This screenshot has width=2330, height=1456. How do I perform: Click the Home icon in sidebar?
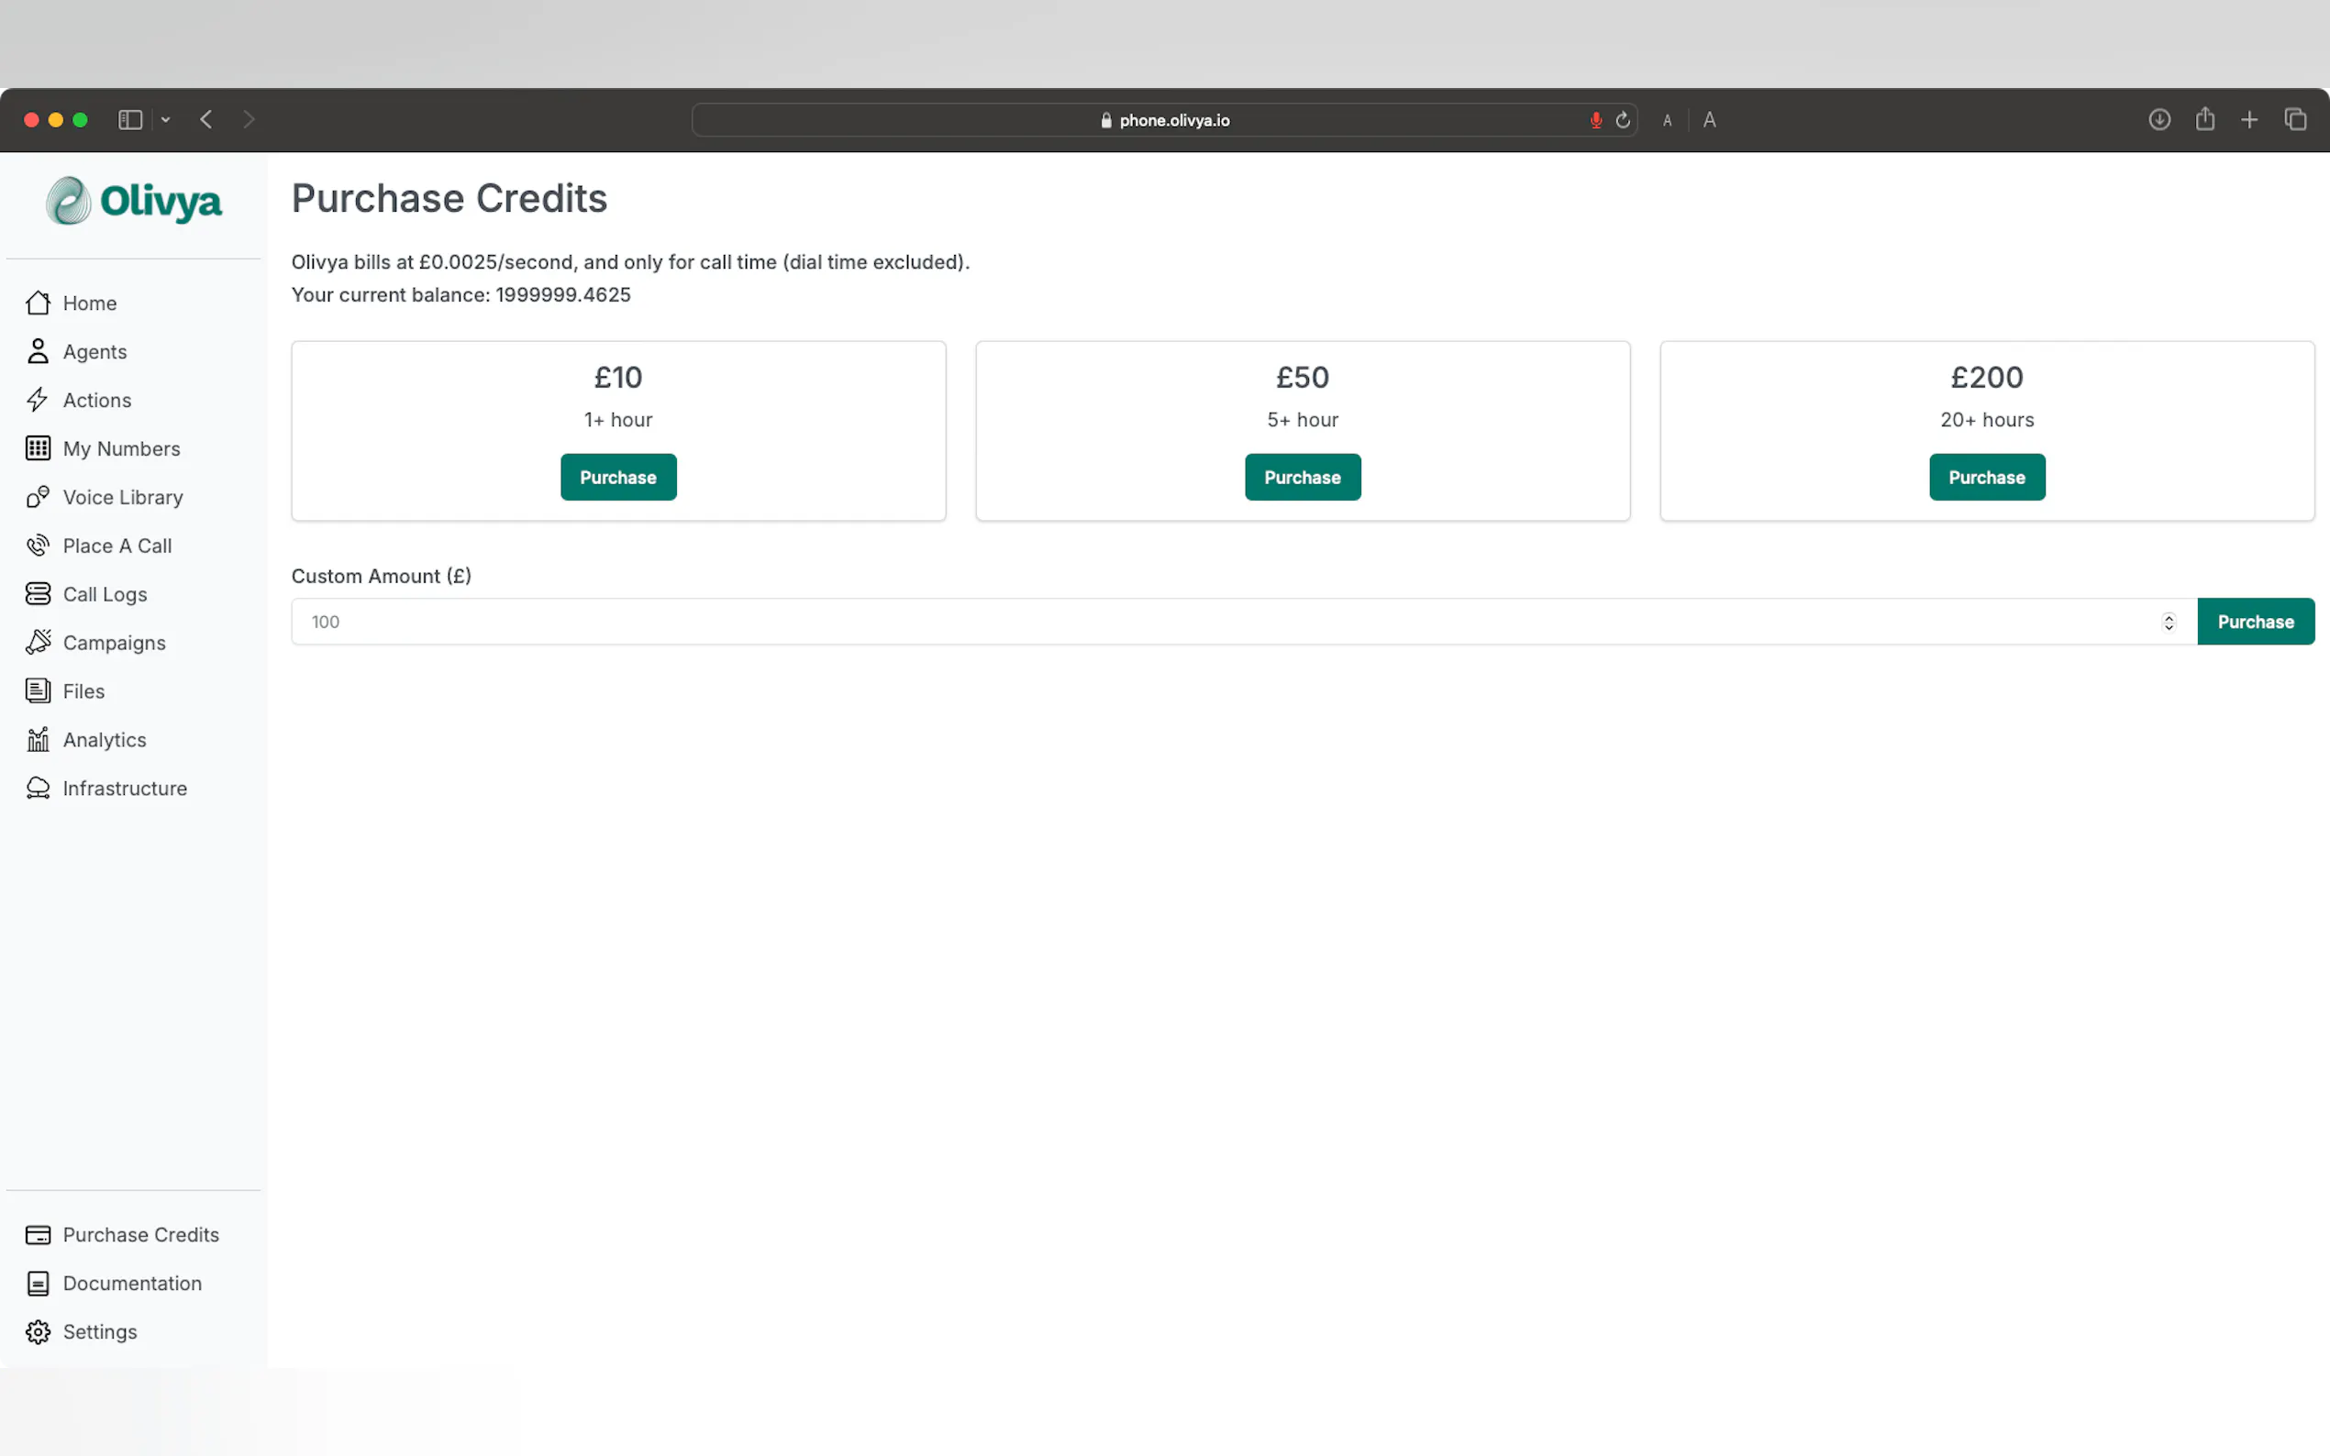(x=38, y=303)
